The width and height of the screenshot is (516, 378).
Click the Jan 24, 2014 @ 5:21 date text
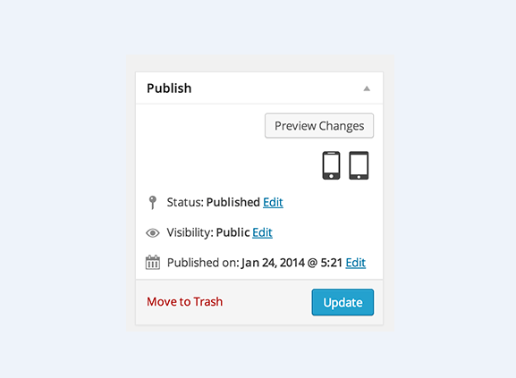point(292,263)
